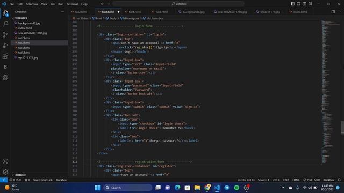
Task: Expand the OUTLINE section
Action: (x=20, y=175)
